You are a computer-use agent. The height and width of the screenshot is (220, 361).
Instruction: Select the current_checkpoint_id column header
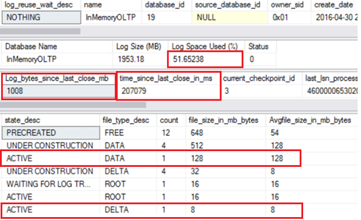(x=259, y=79)
